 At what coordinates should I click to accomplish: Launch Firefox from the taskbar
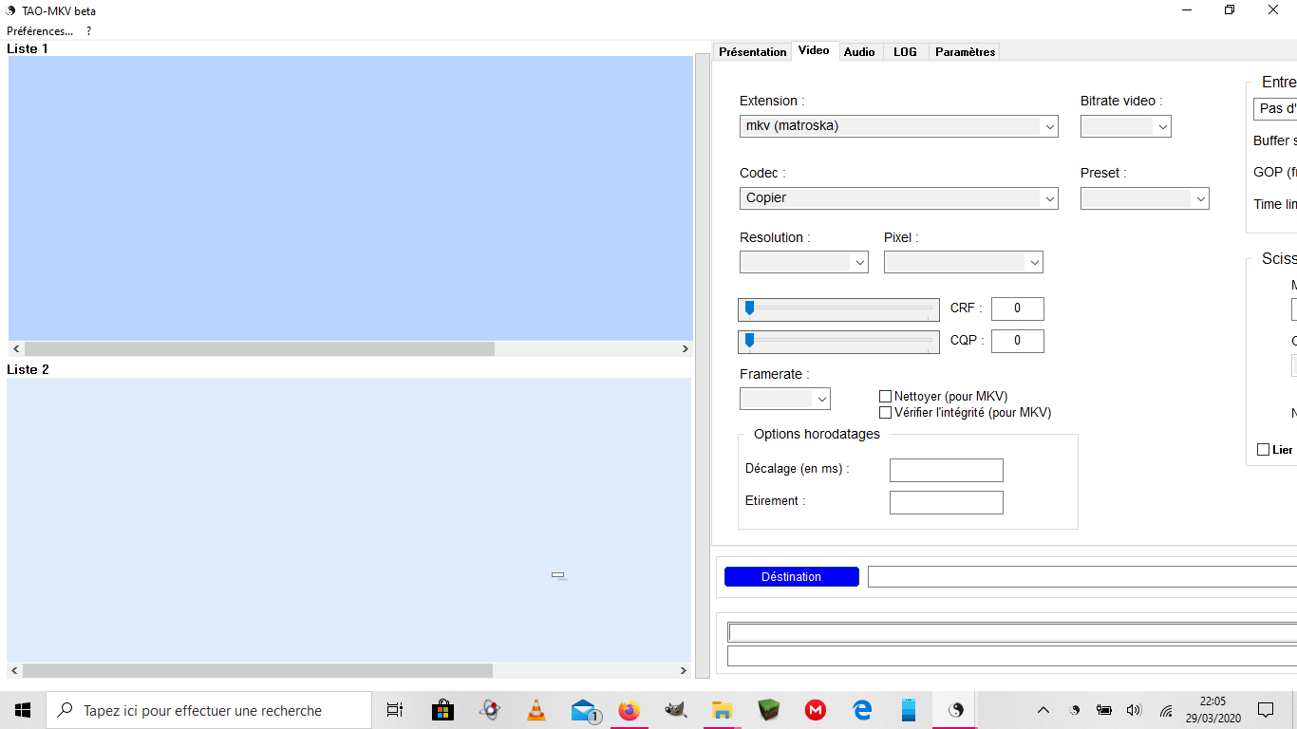tap(629, 710)
